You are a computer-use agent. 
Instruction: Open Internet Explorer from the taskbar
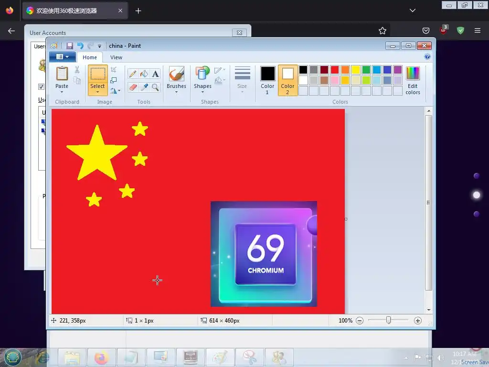point(43,357)
